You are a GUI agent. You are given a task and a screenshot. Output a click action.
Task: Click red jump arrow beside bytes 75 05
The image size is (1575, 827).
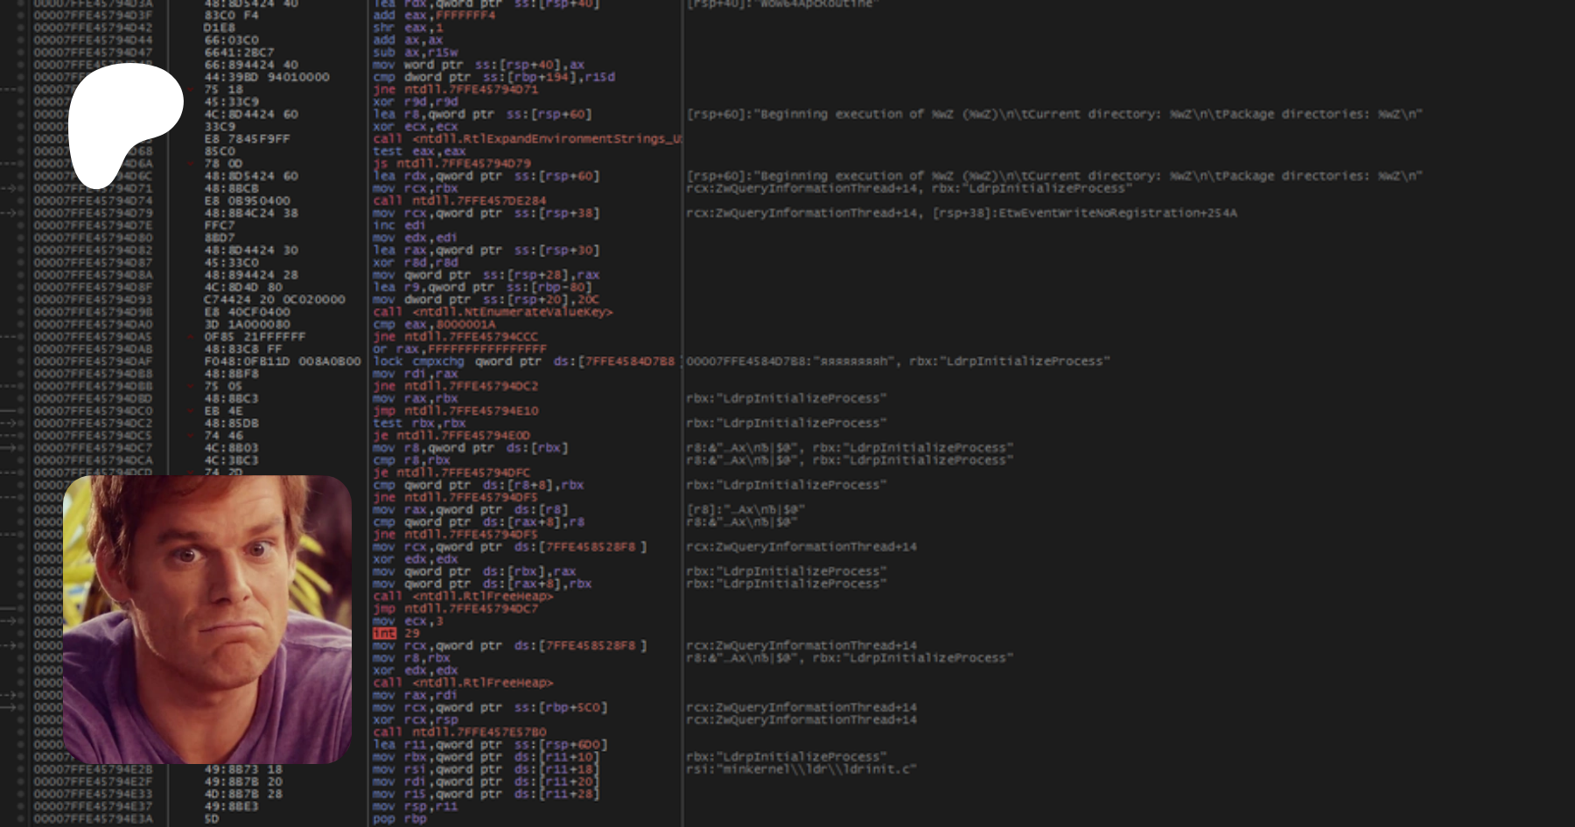[x=191, y=386]
